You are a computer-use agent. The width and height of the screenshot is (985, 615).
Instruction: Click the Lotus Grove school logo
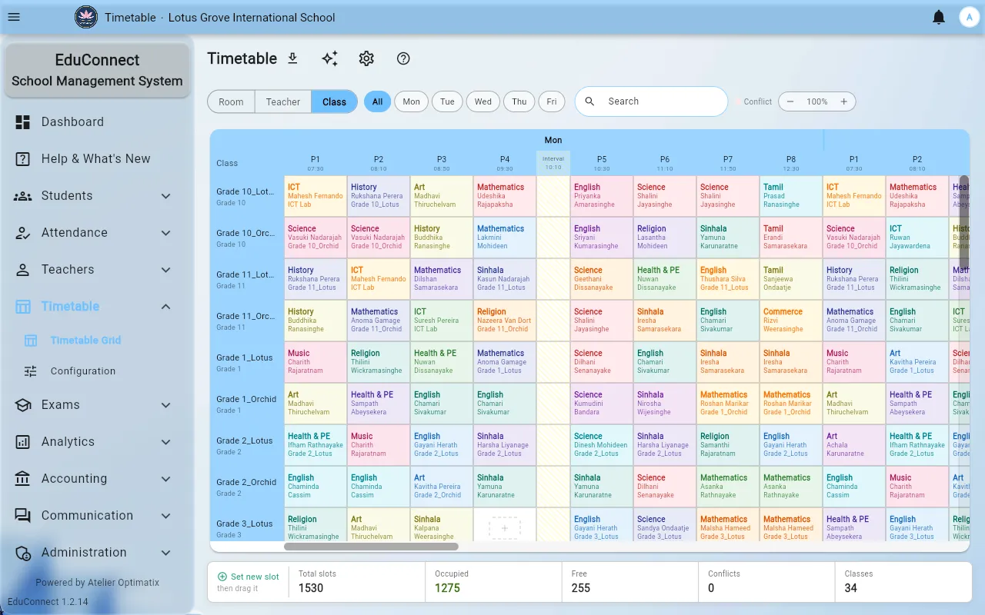86,17
